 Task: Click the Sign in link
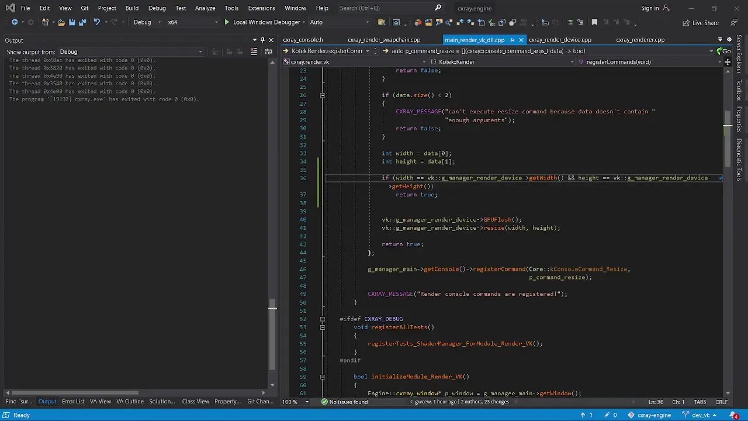[649, 8]
